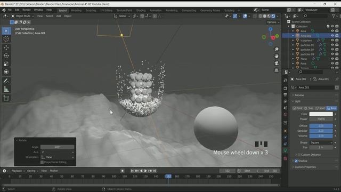Expand the particles 02 tree item

tap(293, 50)
